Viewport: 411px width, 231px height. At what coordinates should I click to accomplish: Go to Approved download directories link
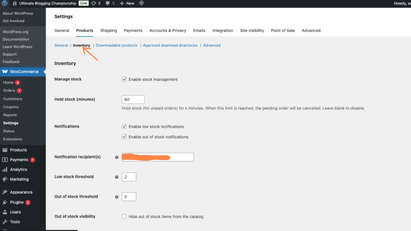coord(170,45)
